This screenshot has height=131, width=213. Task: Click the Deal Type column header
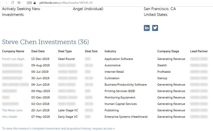65,51
